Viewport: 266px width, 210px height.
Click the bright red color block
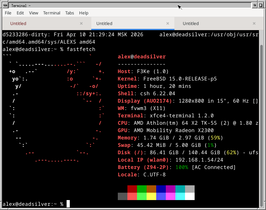tap(132, 196)
